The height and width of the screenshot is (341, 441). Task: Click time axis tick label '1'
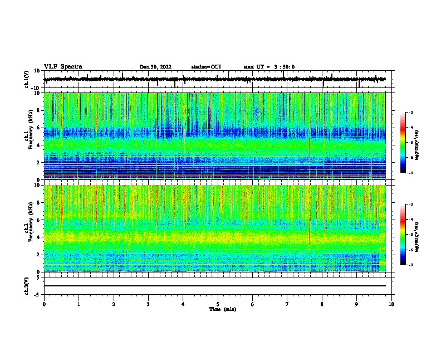pos(79,304)
